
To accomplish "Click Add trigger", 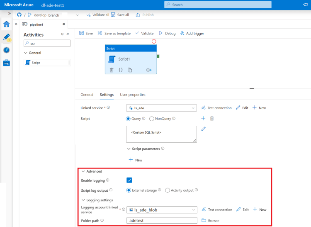I will [192, 33].
